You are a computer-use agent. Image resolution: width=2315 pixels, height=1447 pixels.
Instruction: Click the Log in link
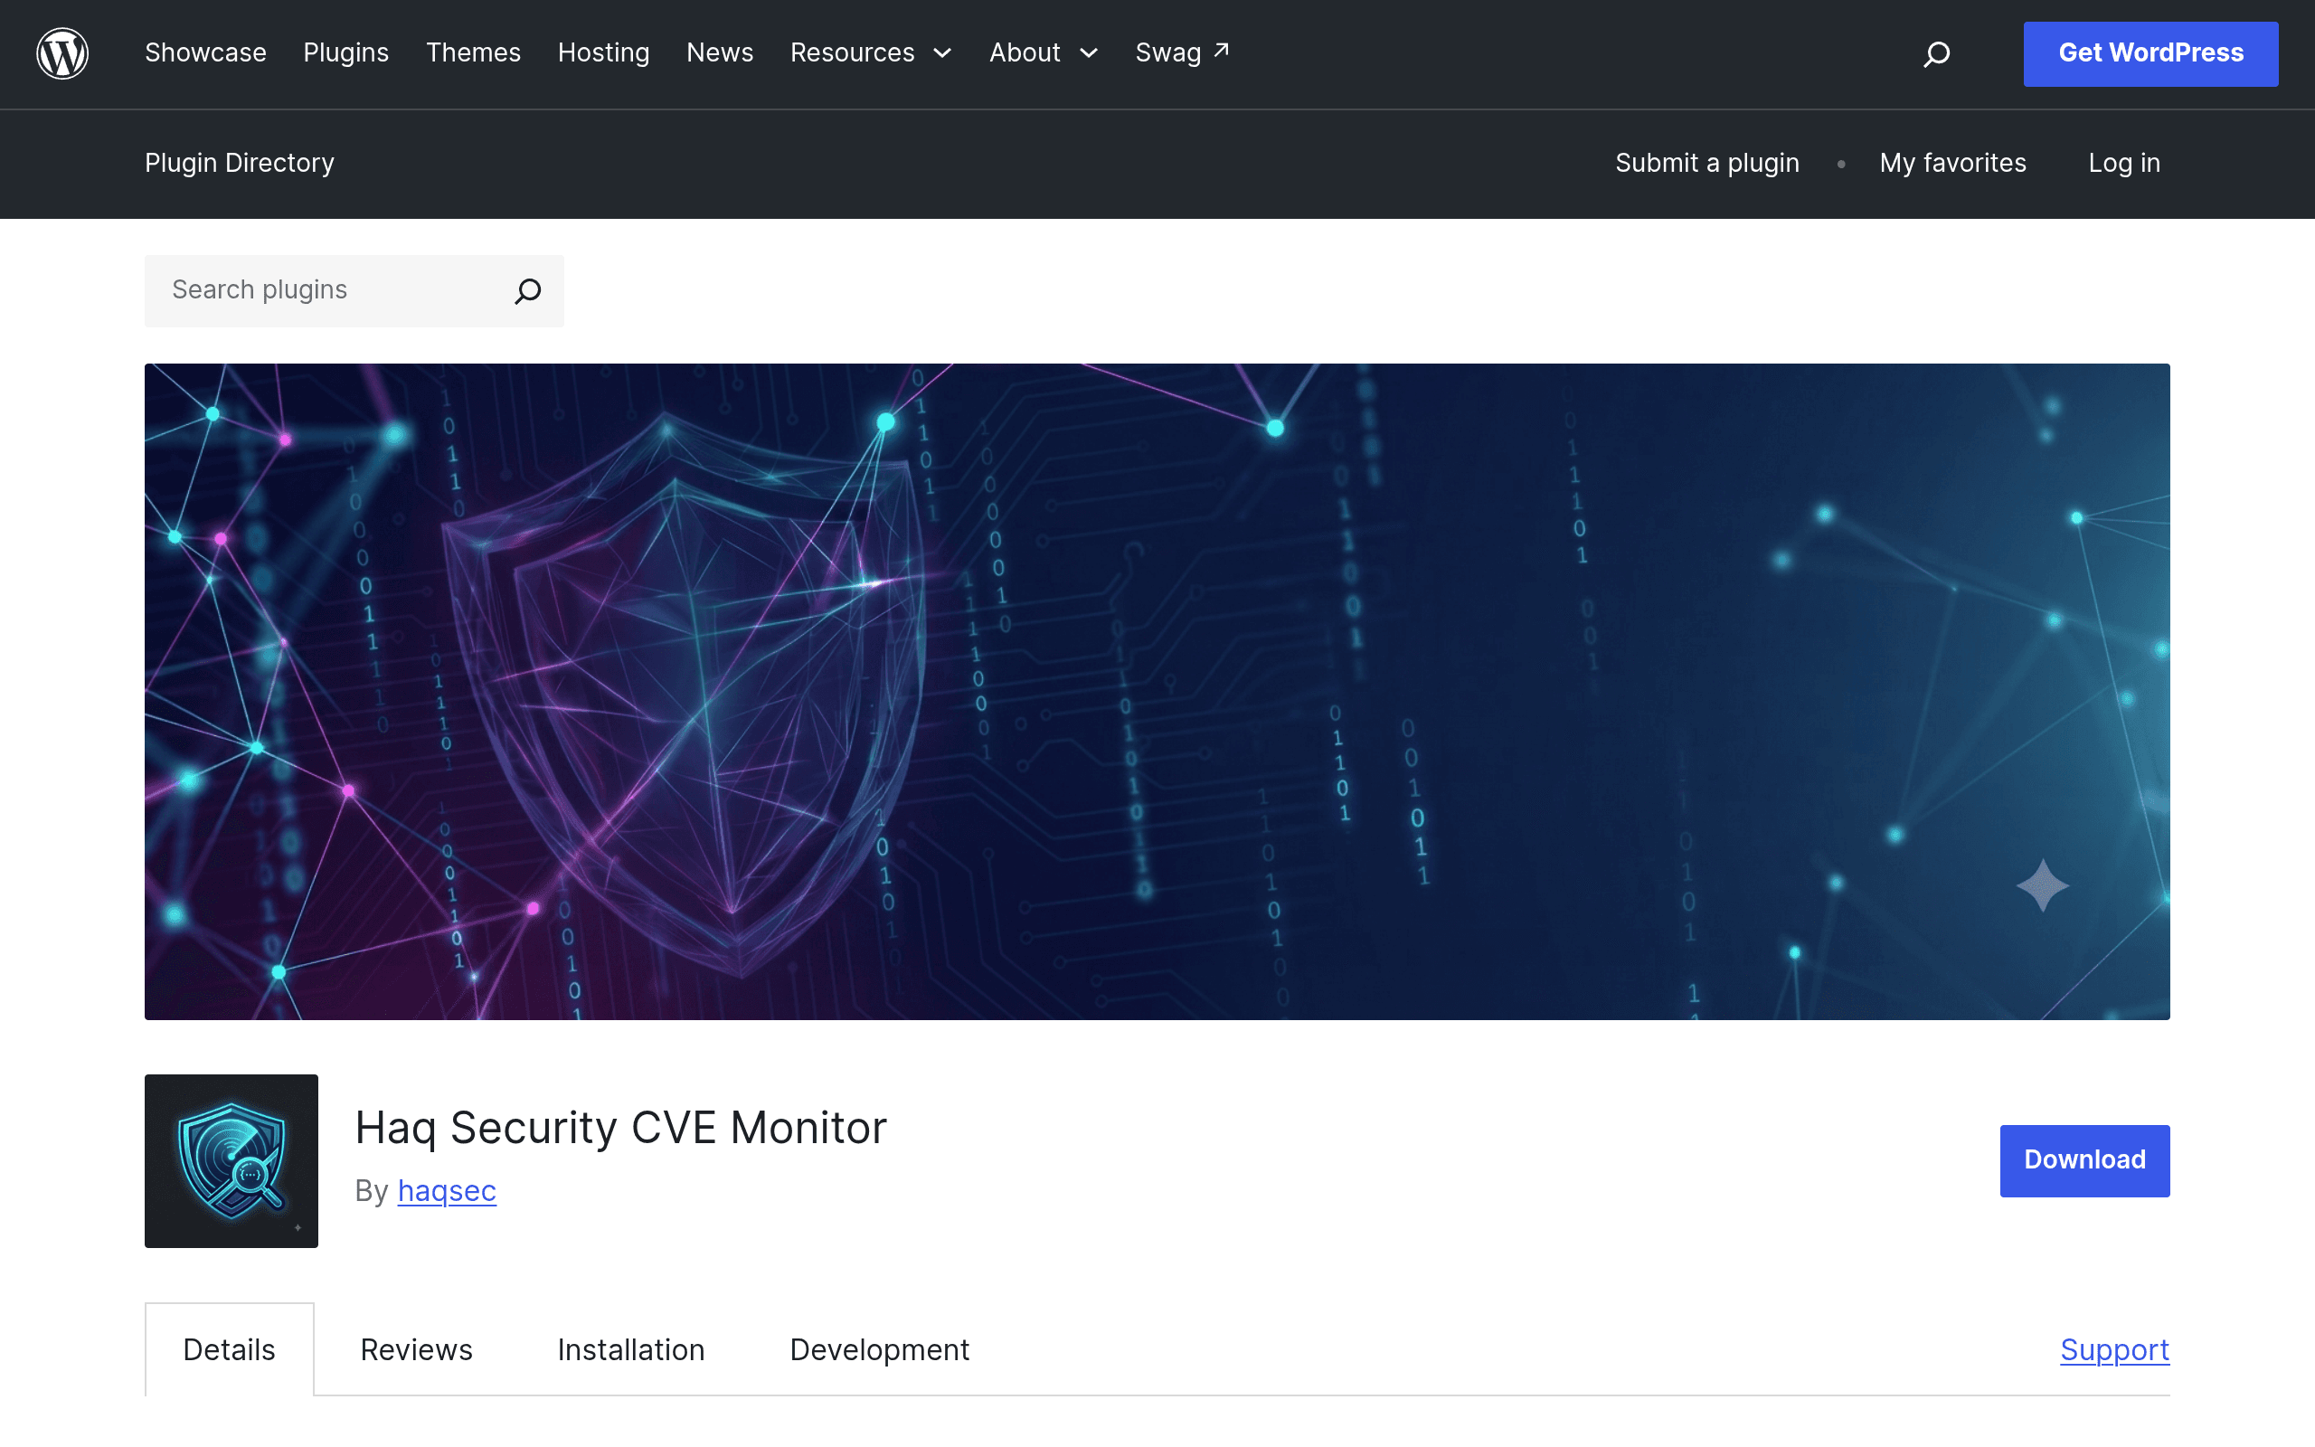(2124, 163)
